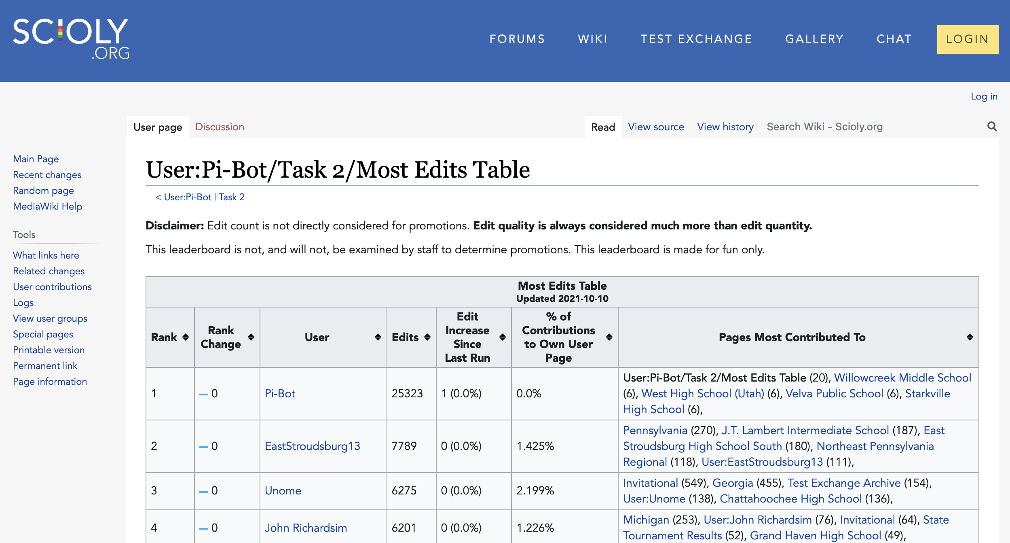Image resolution: width=1010 pixels, height=543 pixels.
Task: Click edits value 25323
Action: coord(407,394)
